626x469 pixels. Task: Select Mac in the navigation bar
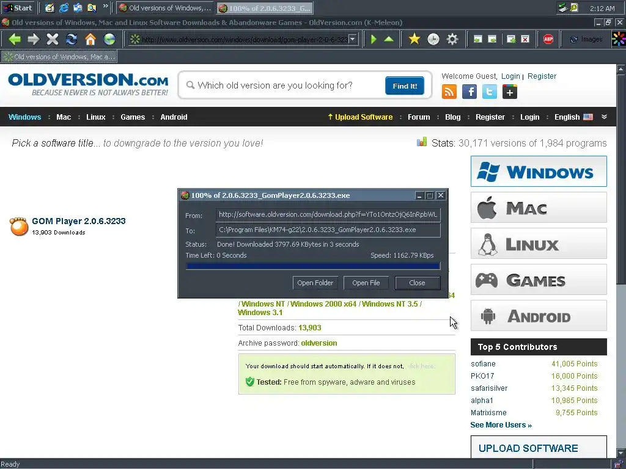(x=64, y=117)
